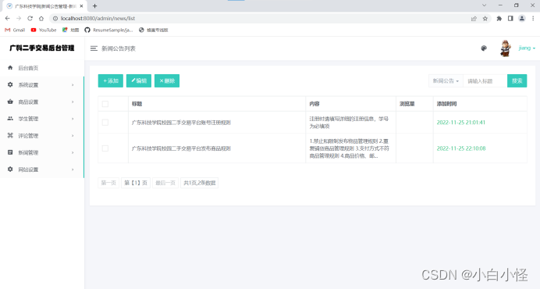Click the browser forward arrow
The width and height of the screenshot is (540, 289).
pos(19,18)
